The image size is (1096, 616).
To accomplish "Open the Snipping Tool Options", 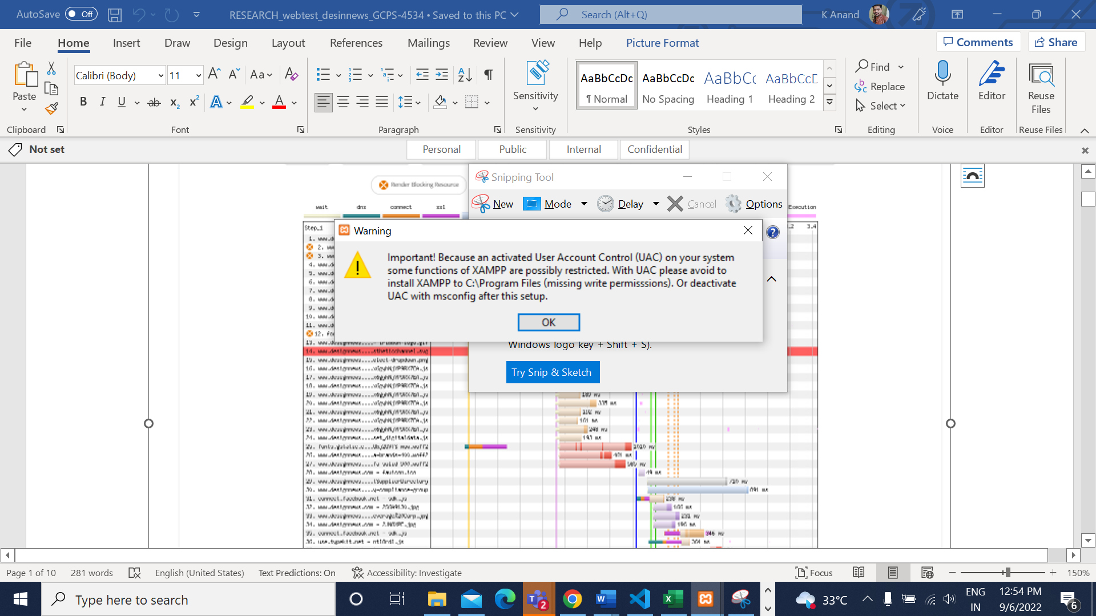I will 753,204.
